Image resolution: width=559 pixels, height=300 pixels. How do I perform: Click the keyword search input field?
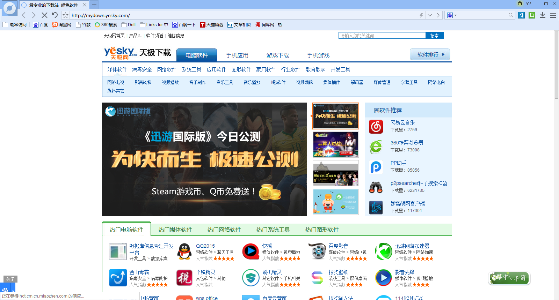point(382,36)
